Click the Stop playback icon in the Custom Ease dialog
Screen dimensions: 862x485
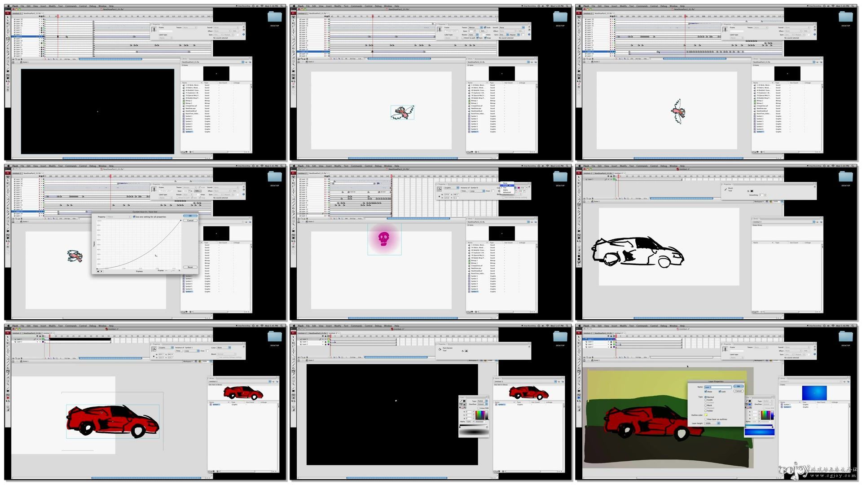tap(98, 271)
